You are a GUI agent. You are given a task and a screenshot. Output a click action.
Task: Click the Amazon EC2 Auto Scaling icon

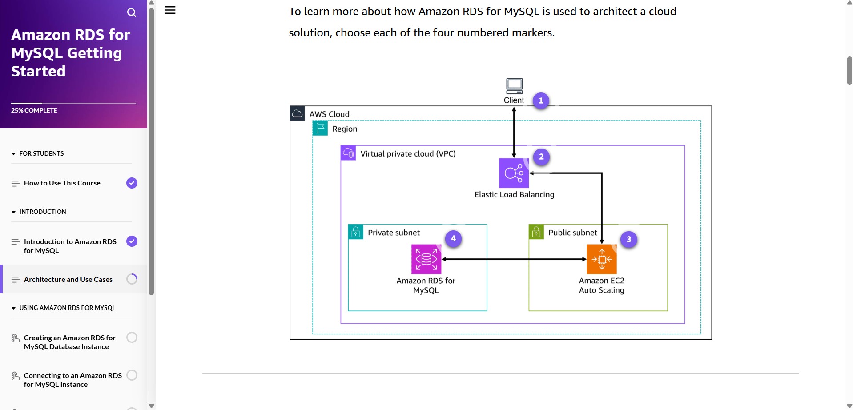601,259
